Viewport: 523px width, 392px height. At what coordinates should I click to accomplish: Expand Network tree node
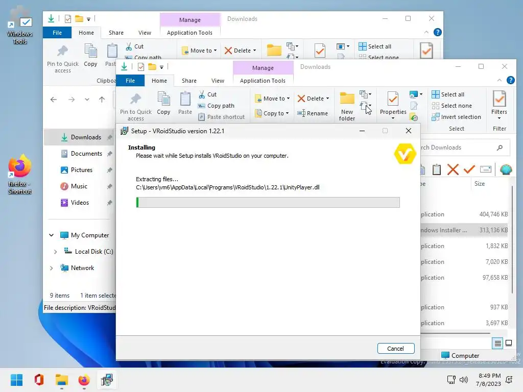[52, 268]
